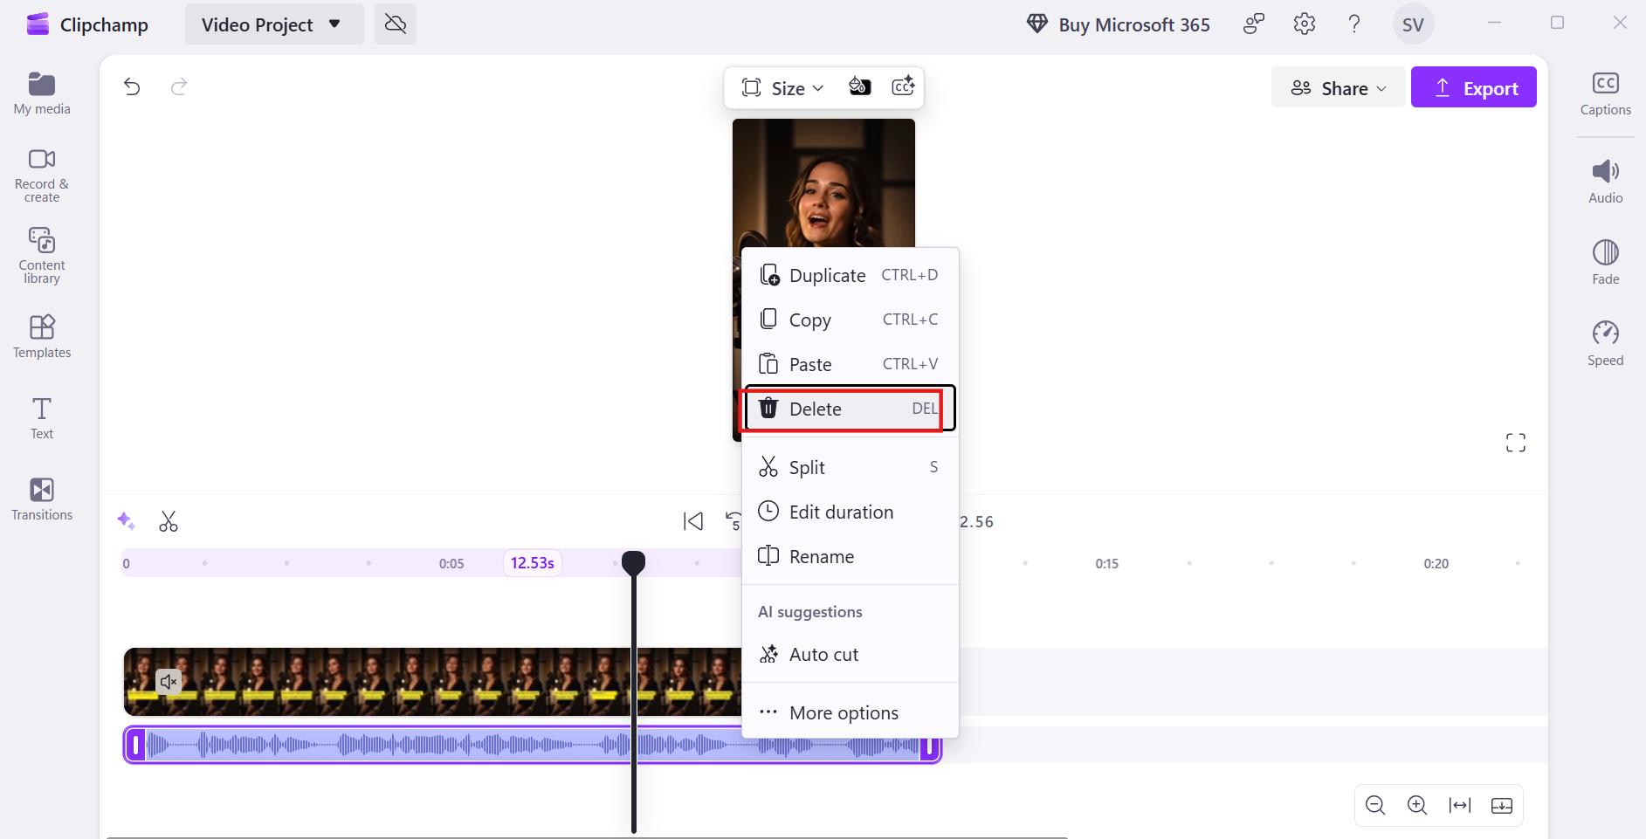Select Copy from the context menu
This screenshot has width=1646, height=839.
[x=849, y=320]
